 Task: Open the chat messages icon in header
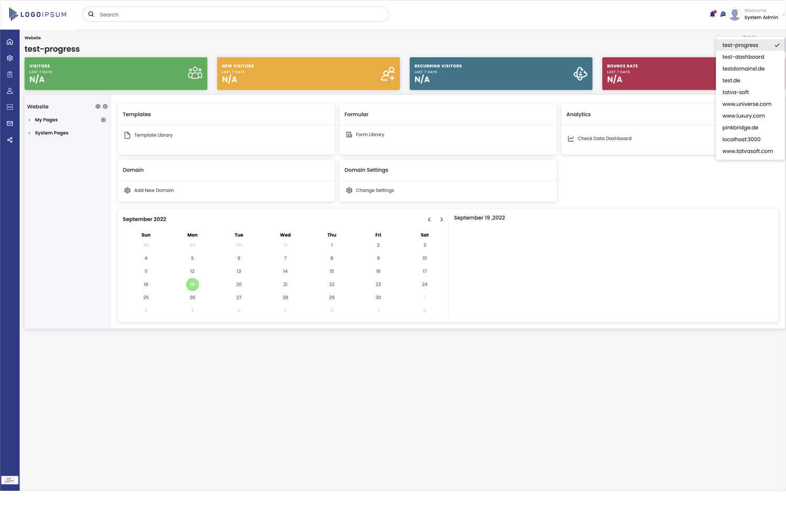pos(723,14)
